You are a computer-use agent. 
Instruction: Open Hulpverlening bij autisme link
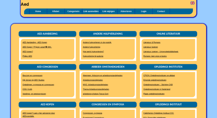pyautogui.click(x=93, y=56)
